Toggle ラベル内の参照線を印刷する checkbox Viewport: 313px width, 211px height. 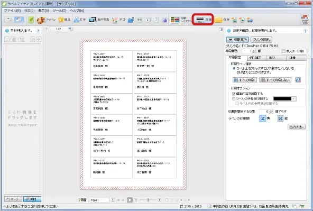pyautogui.click(x=237, y=104)
